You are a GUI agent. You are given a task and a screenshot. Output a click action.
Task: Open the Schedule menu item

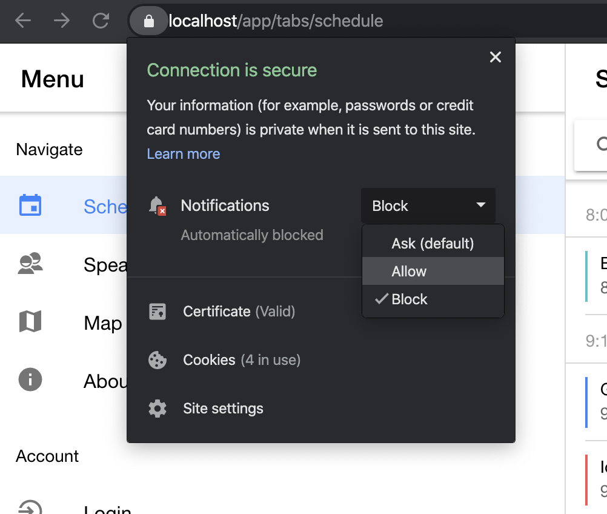(64, 205)
